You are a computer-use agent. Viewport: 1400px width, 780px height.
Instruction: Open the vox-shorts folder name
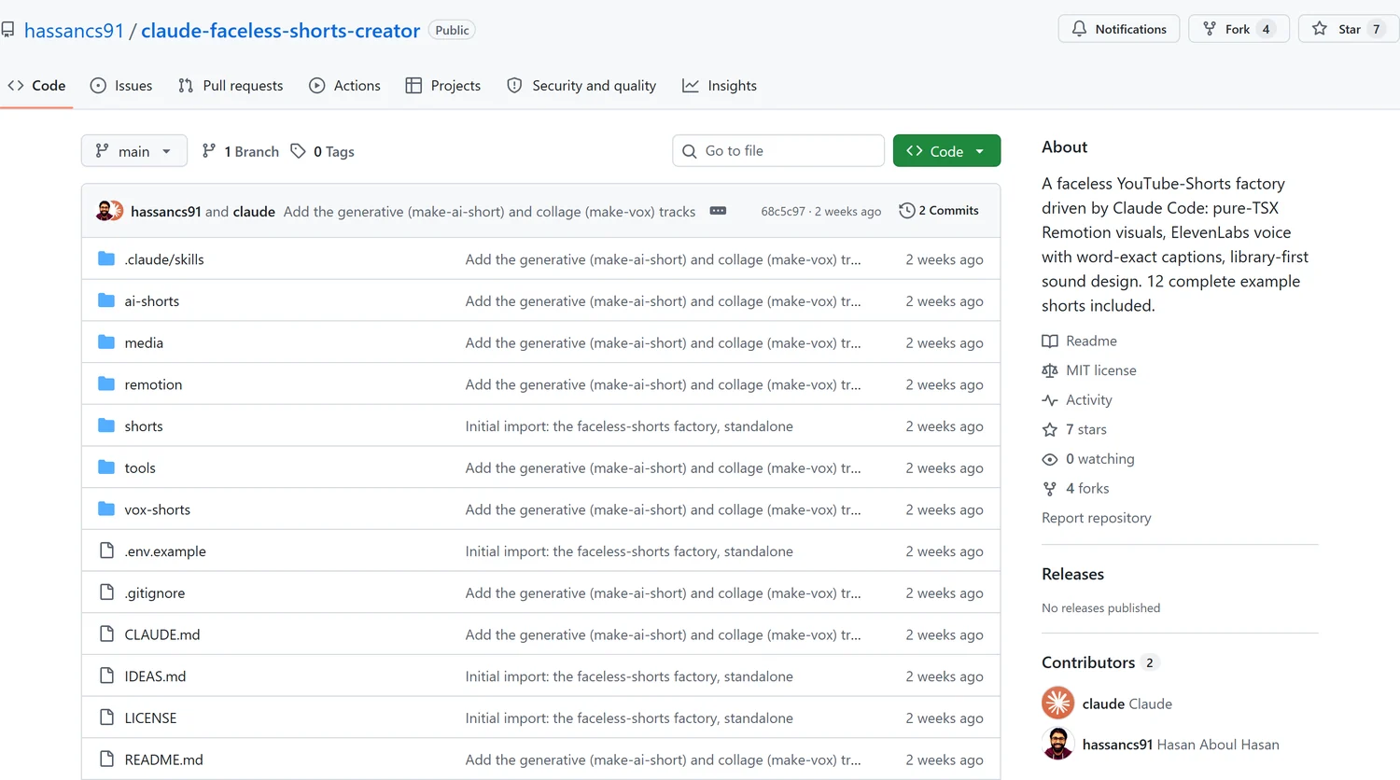click(158, 509)
